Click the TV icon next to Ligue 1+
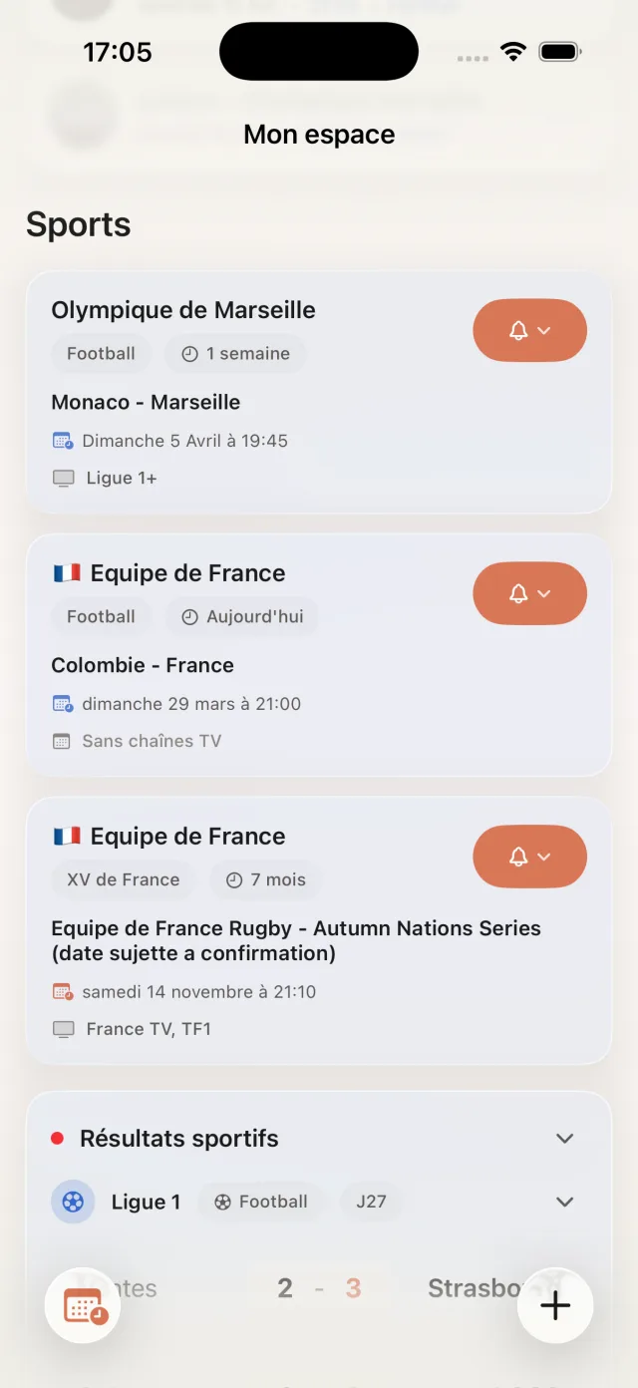Viewport: 638px width, 1388px height. [x=63, y=478]
